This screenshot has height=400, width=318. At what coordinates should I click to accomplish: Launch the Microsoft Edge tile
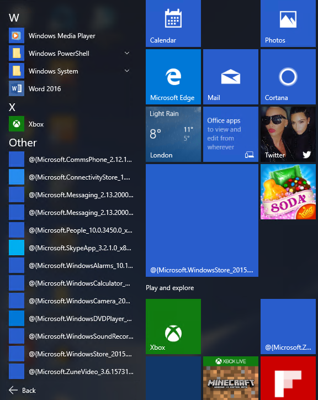173,77
